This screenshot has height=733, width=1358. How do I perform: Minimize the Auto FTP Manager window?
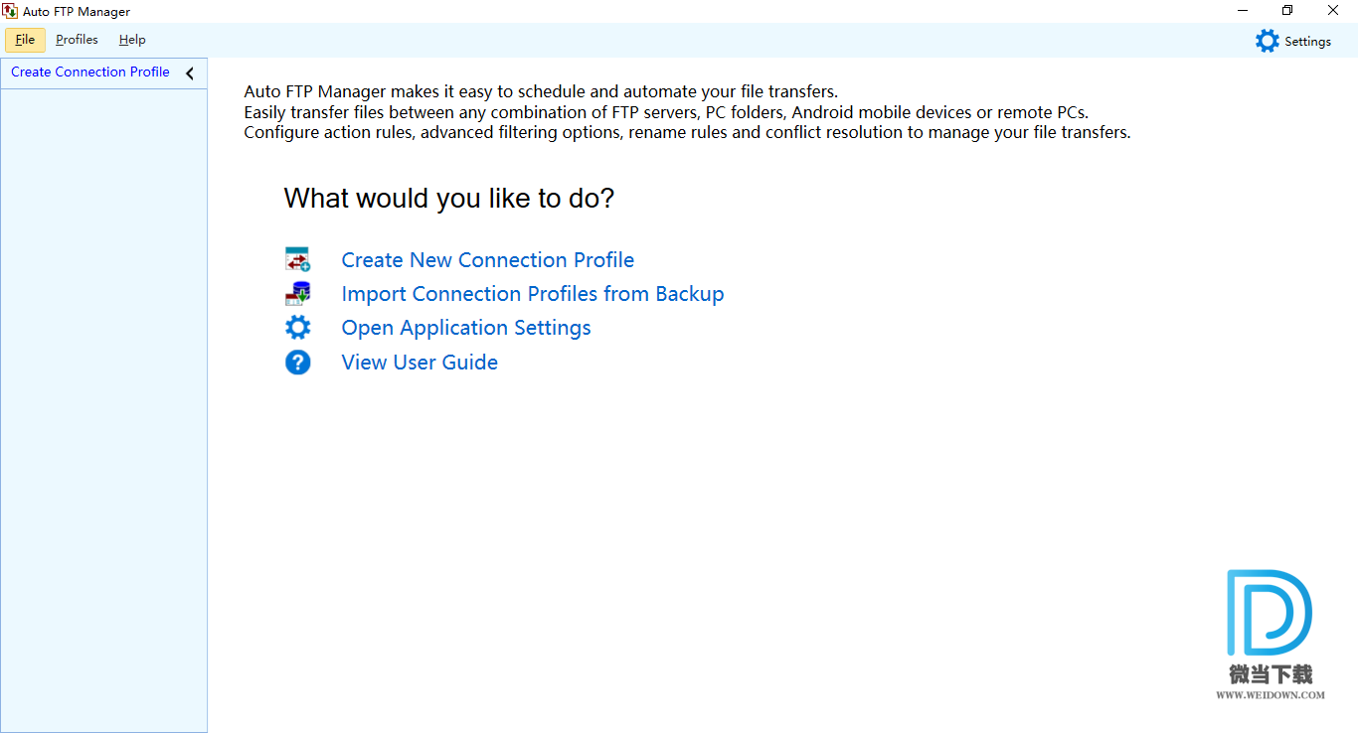(x=1243, y=11)
